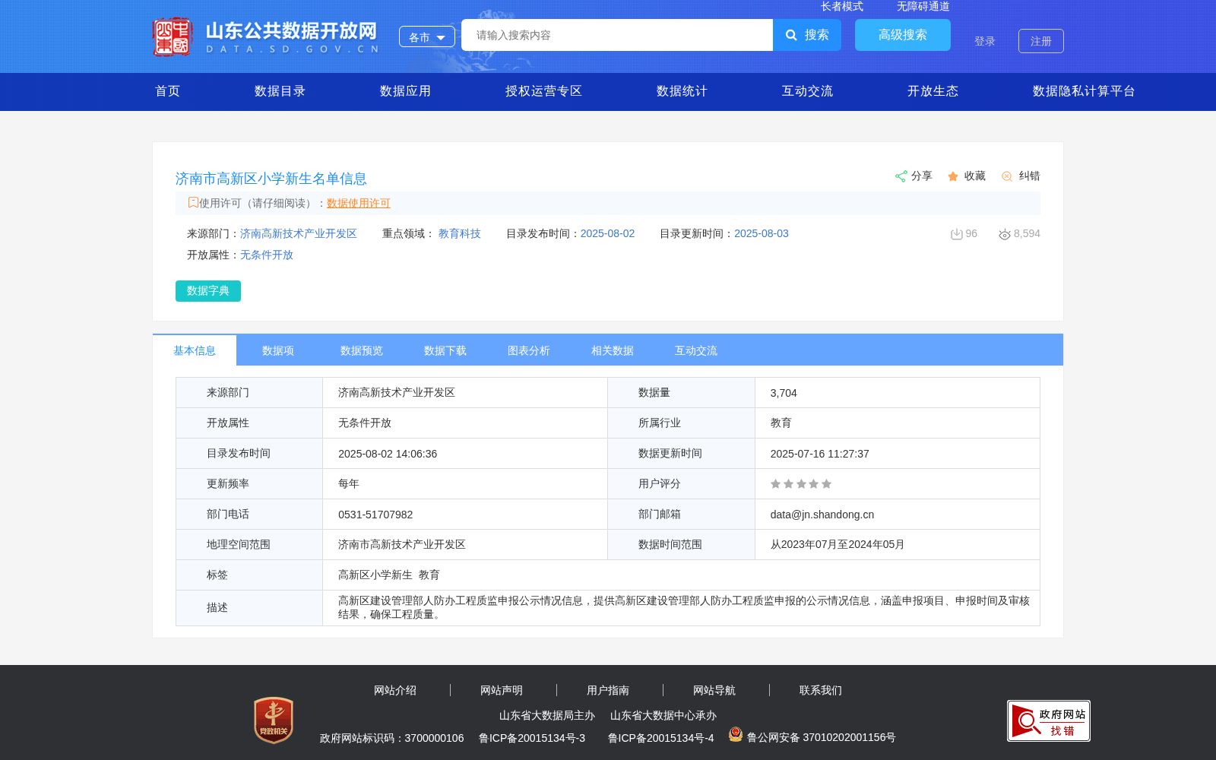Open 授权运营专区 in the navigation bar
The image size is (1216, 760).
(543, 91)
